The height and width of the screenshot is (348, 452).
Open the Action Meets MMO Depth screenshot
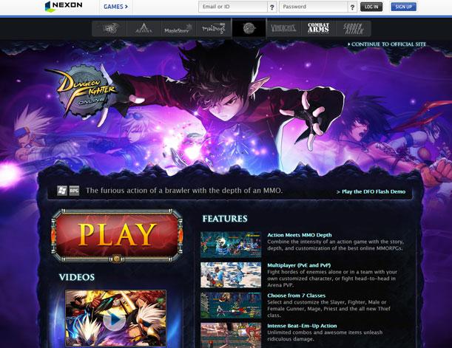click(231, 245)
